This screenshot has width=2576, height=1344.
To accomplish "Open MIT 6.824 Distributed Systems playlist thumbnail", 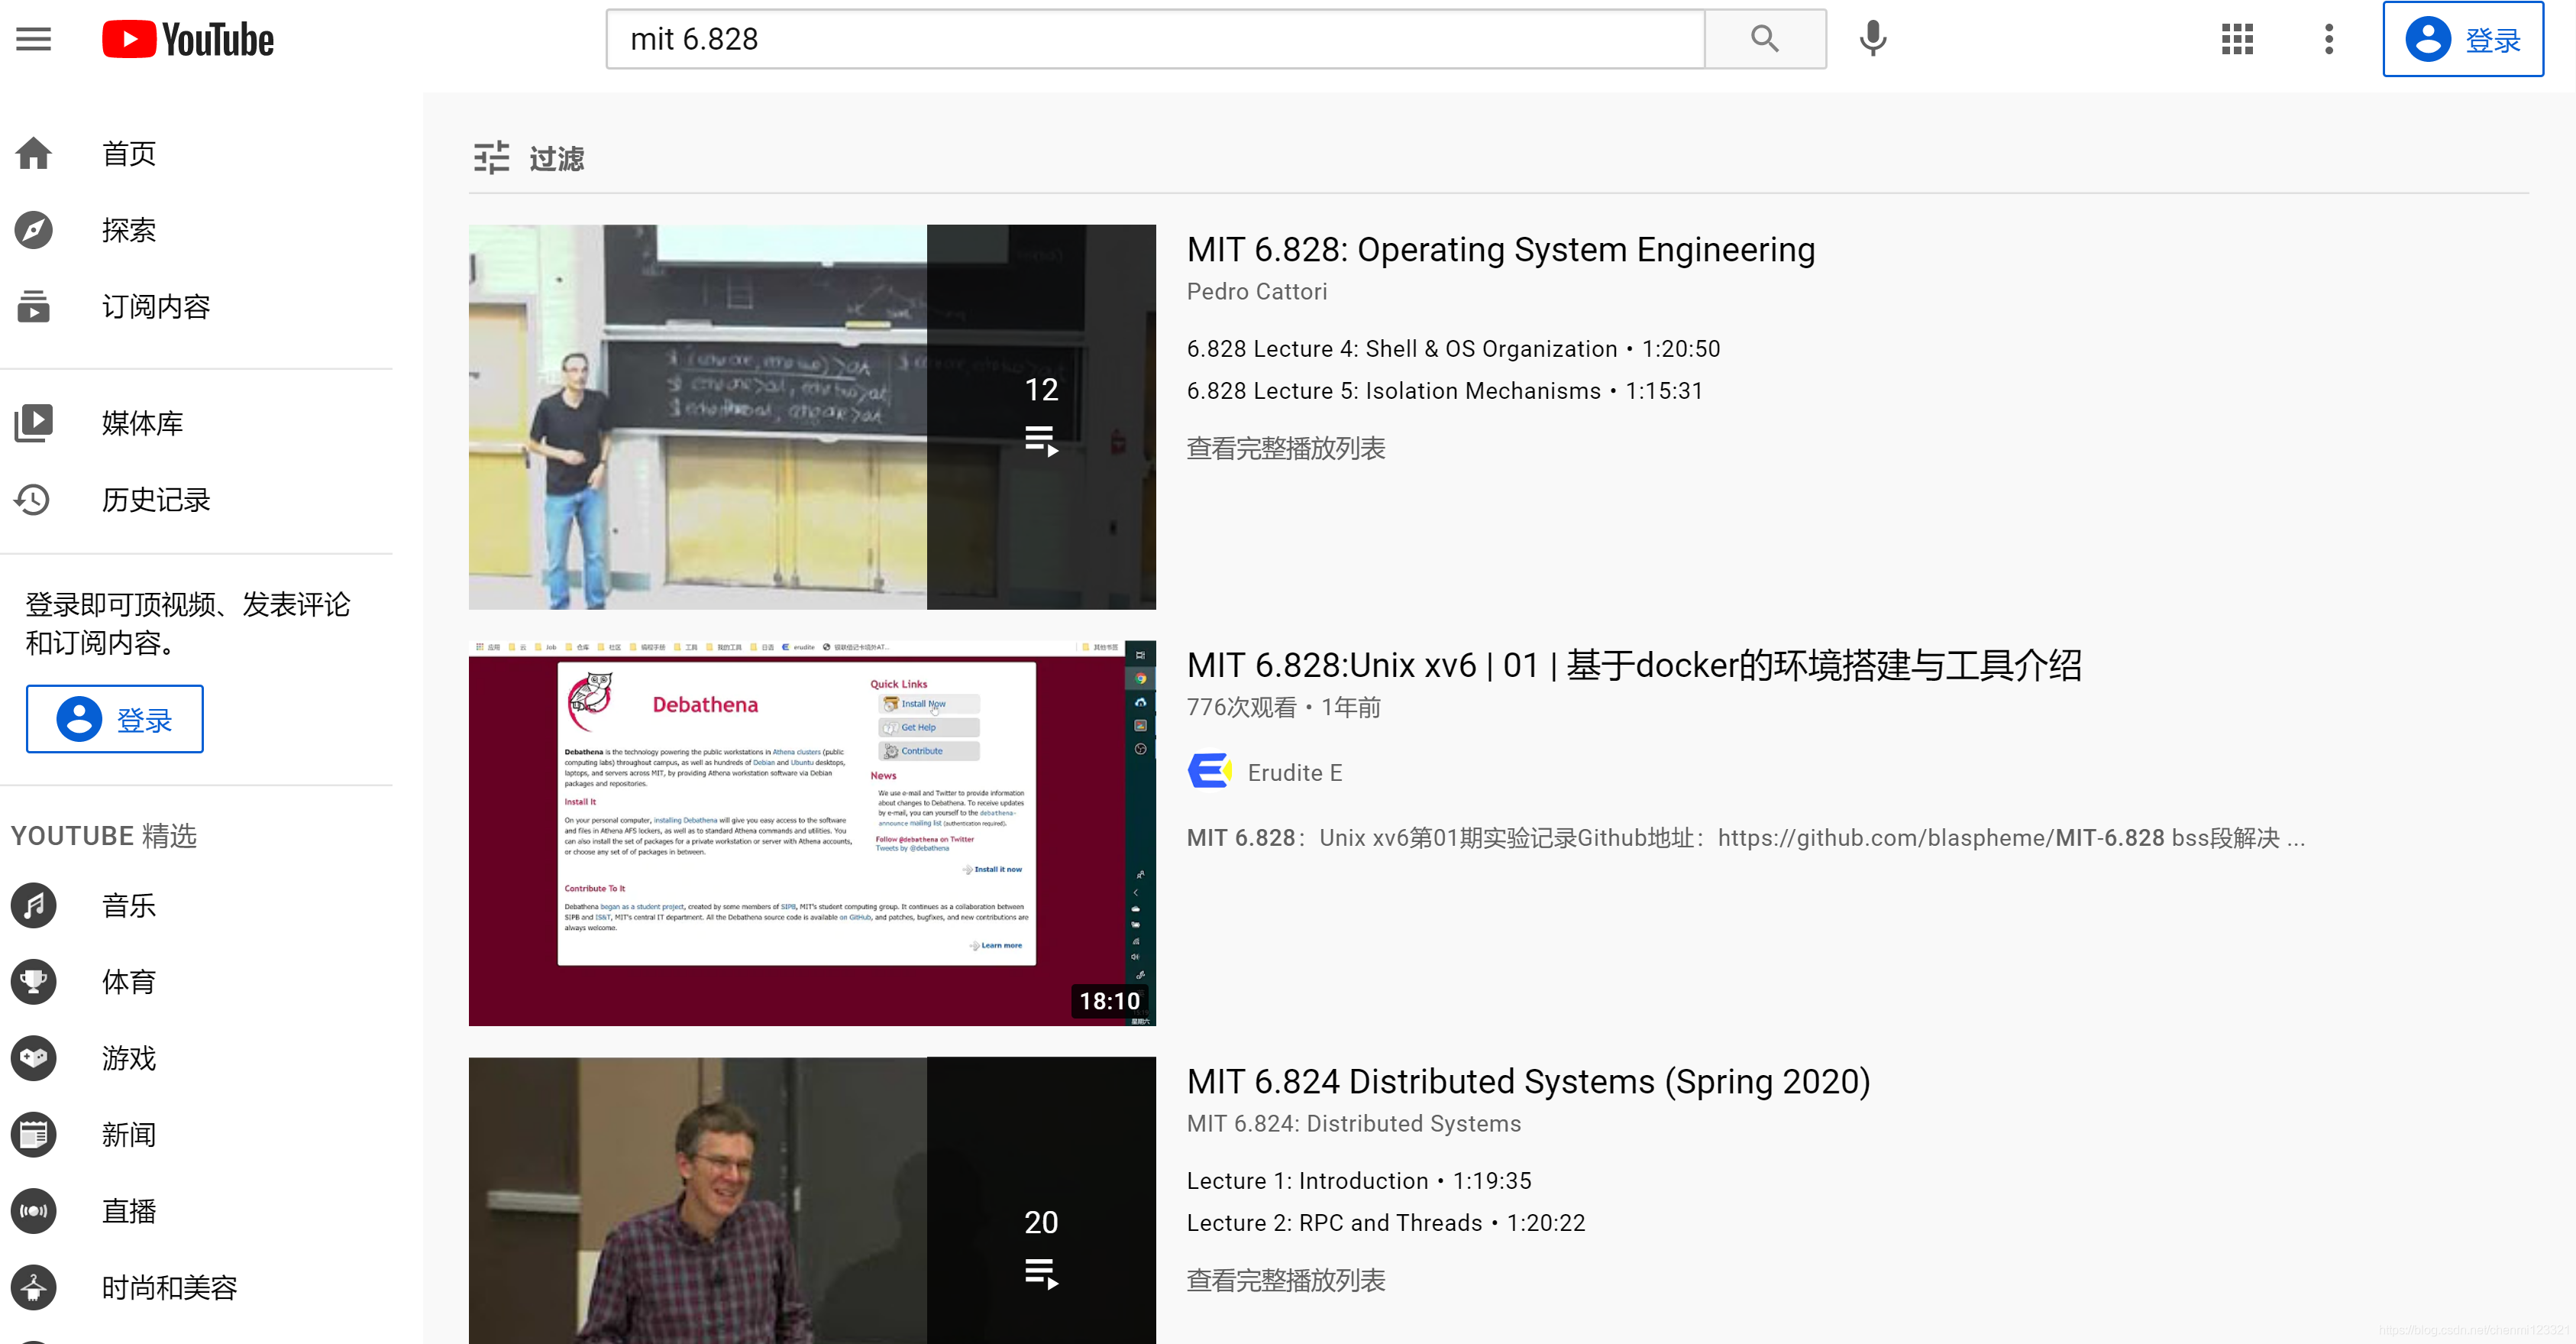I will point(812,1201).
